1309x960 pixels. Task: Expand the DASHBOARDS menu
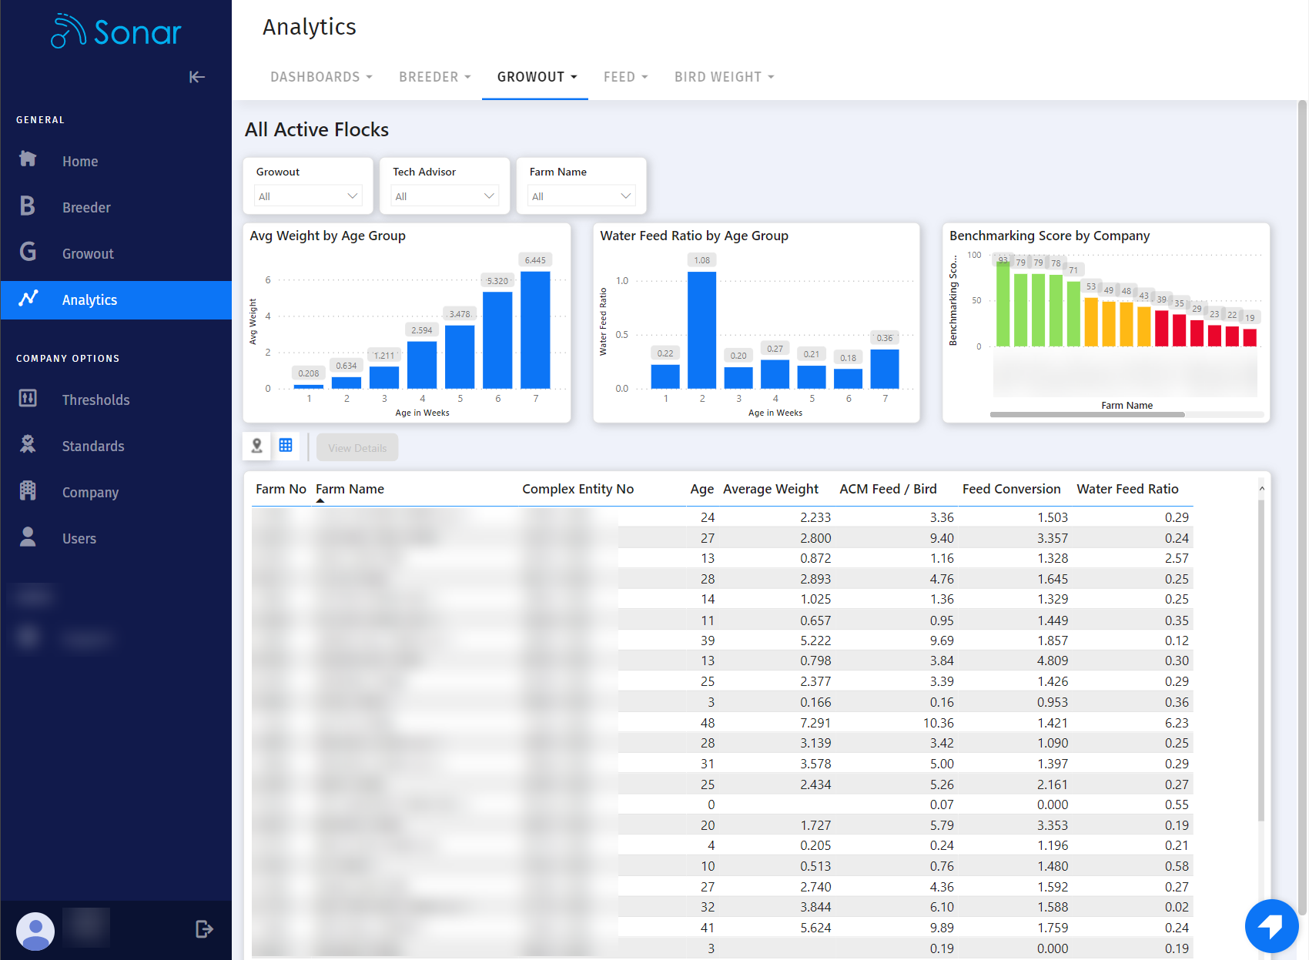coord(321,77)
